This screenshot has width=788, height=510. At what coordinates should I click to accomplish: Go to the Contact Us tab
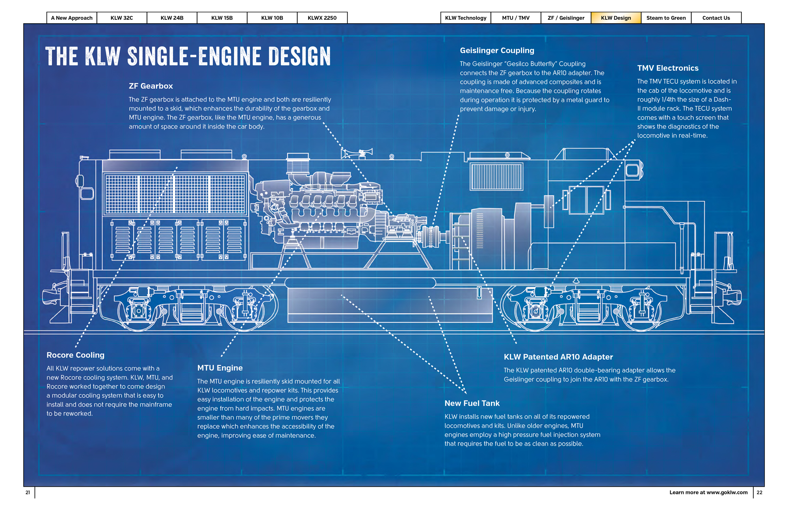pos(716,18)
